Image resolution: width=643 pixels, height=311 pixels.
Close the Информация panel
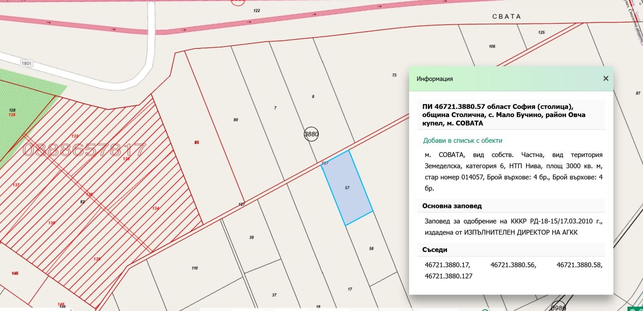(606, 79)
